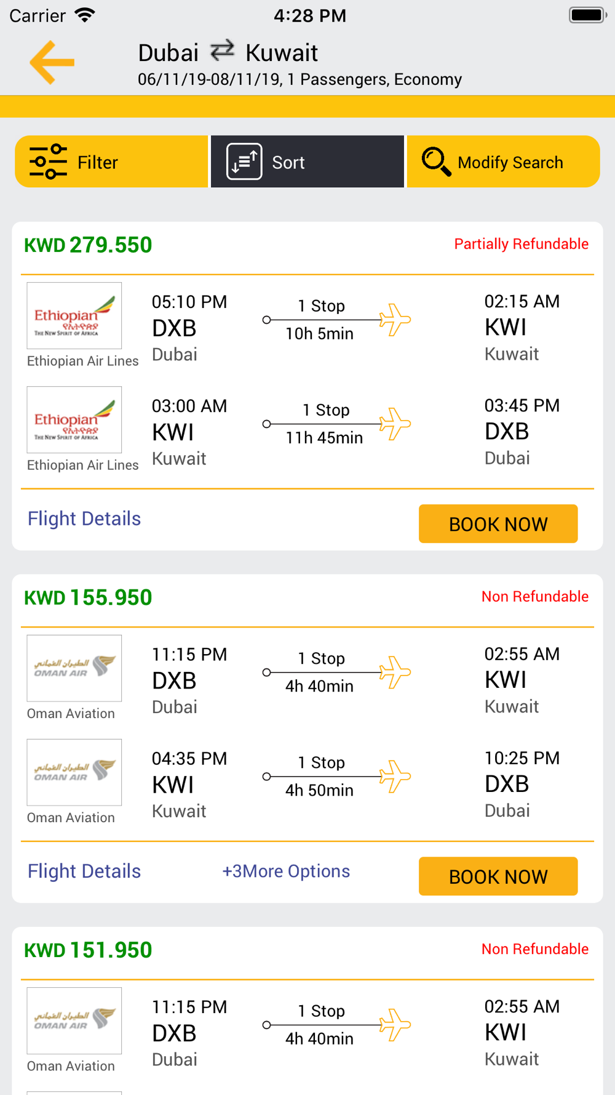The image size is (615, 1095).
Task: Tap Oman Air logo on 04:35 PM flight
Action: pos(74,772)
